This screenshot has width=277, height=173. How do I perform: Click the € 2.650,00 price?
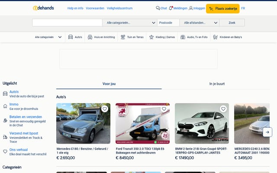(x=66, y=158)
